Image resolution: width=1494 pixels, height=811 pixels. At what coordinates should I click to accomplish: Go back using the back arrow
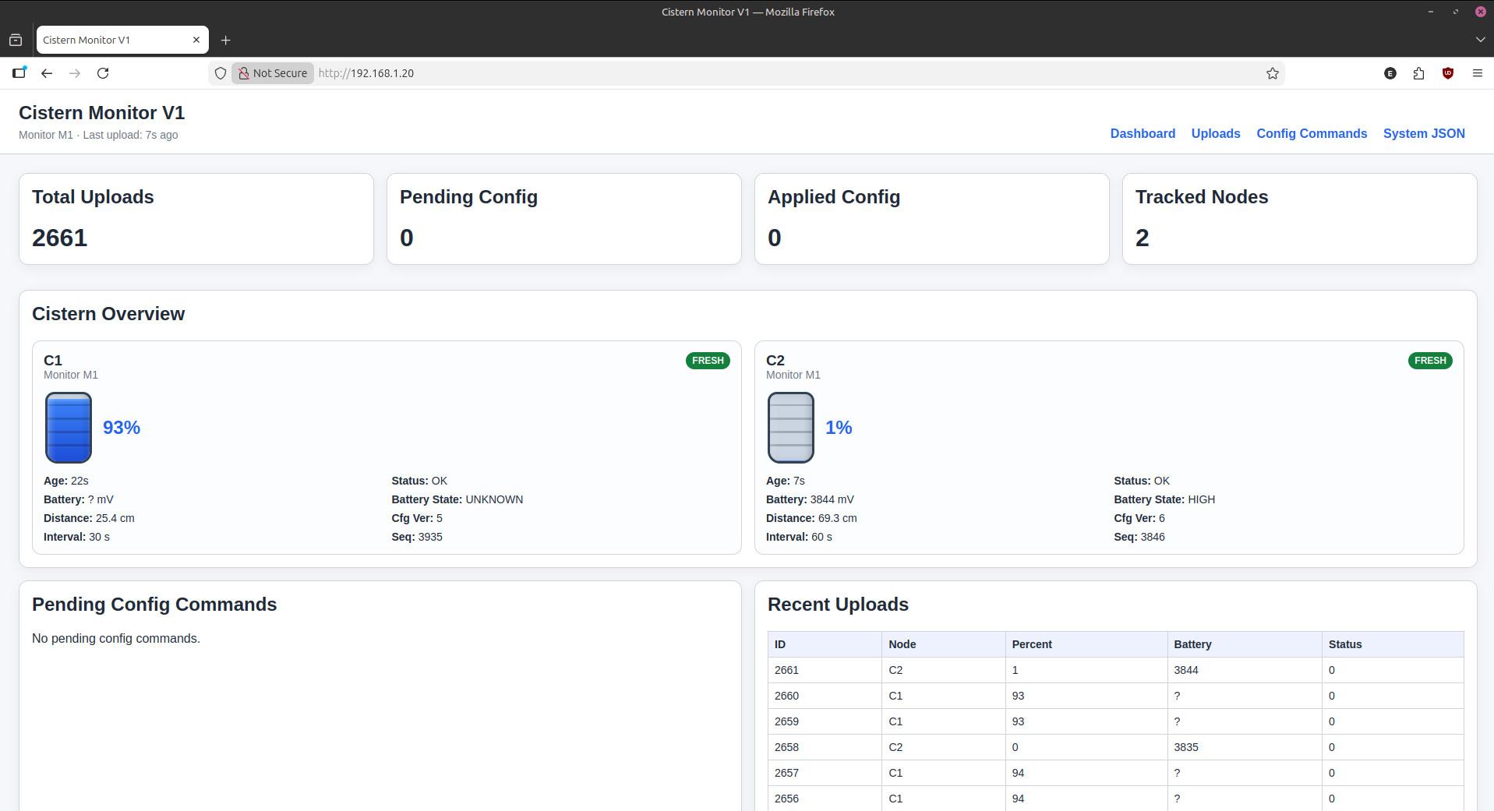(x=47, y=73)
